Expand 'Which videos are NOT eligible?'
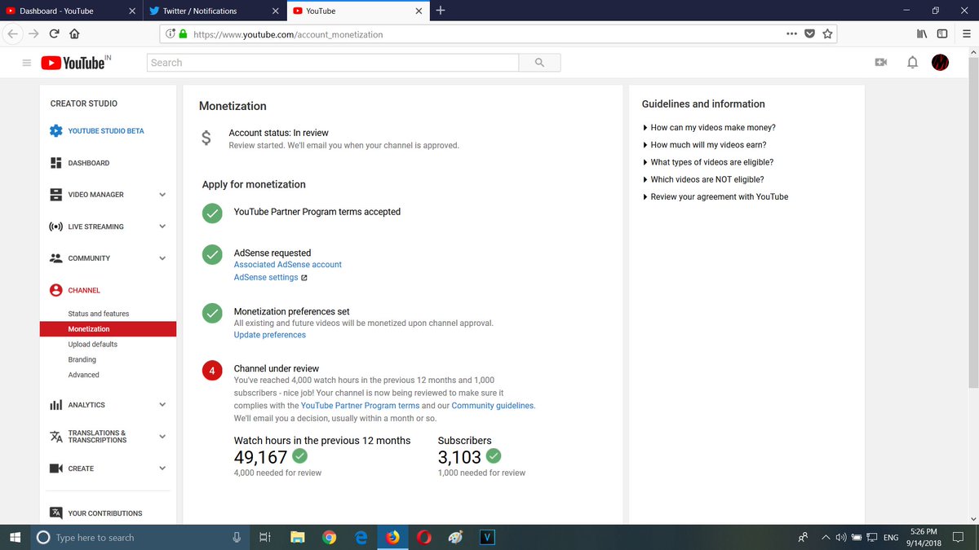This screenshot has height=550, width=979. click(x=703, y=179)
